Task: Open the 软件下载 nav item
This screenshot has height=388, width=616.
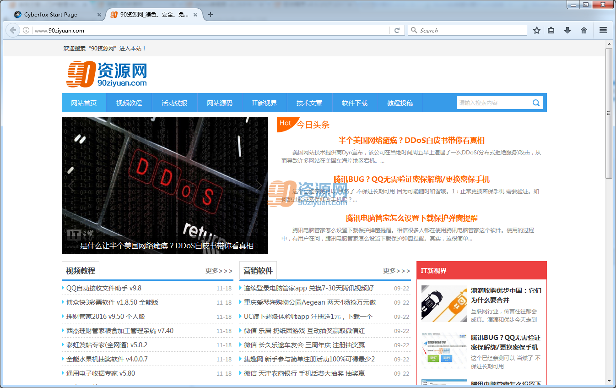Action: 355,103
